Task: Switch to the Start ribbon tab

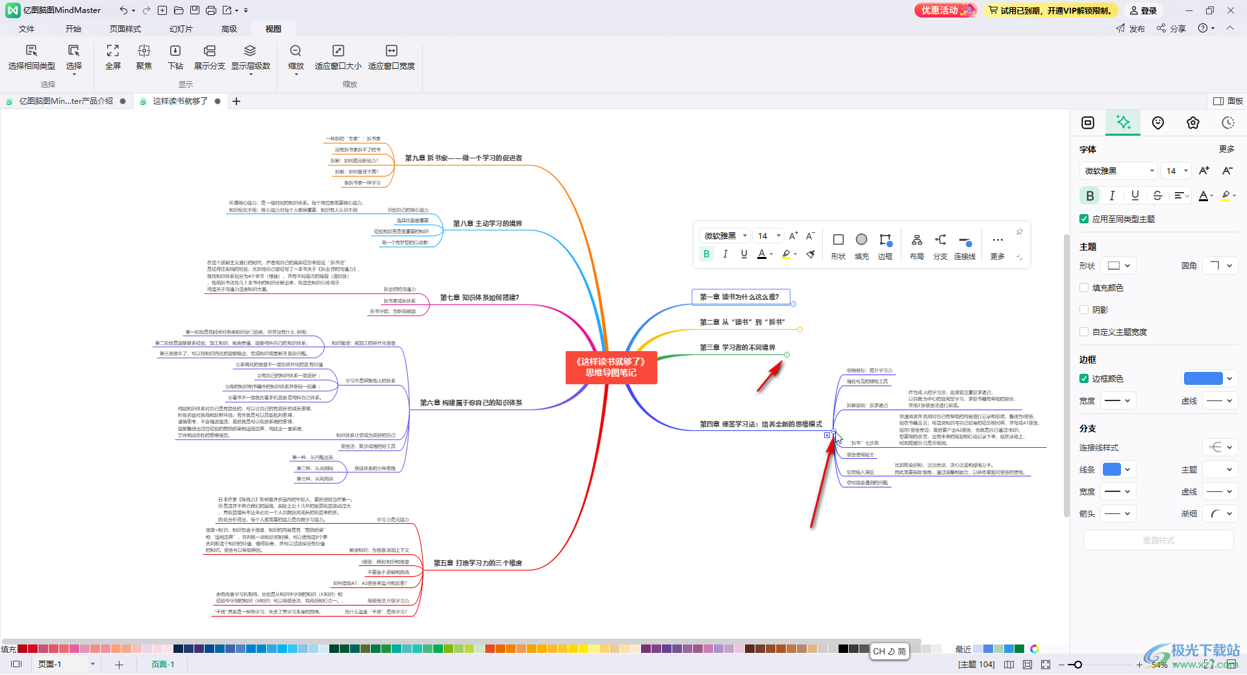Action: 73,29
